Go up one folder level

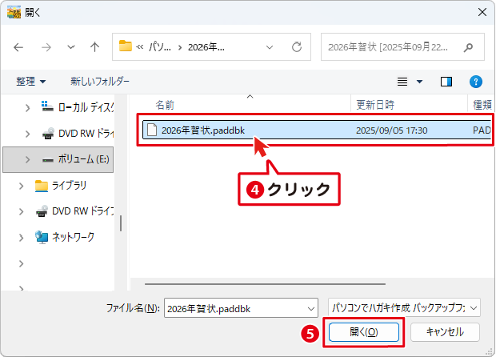pos(94,46)
